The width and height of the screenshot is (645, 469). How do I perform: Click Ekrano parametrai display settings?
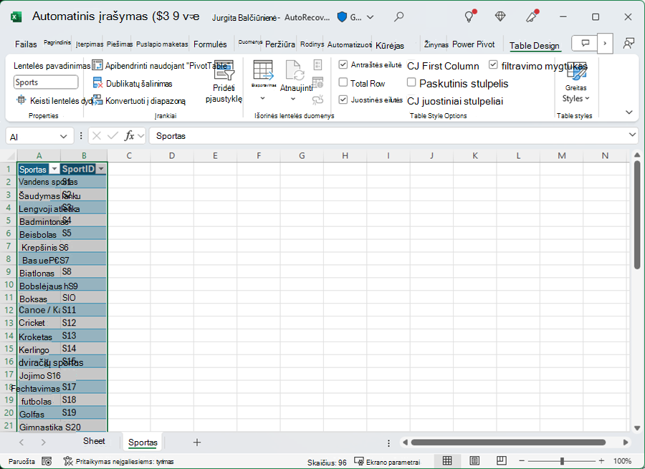pyautogui.click(x=388, y=462)
